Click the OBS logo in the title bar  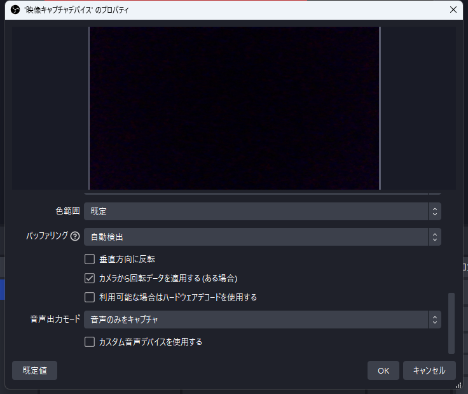tap(15, 10)
